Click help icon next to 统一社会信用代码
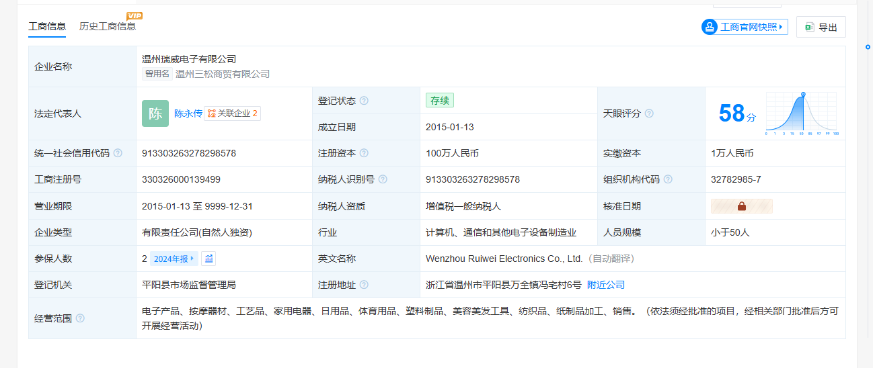 (x=118, y=153)
